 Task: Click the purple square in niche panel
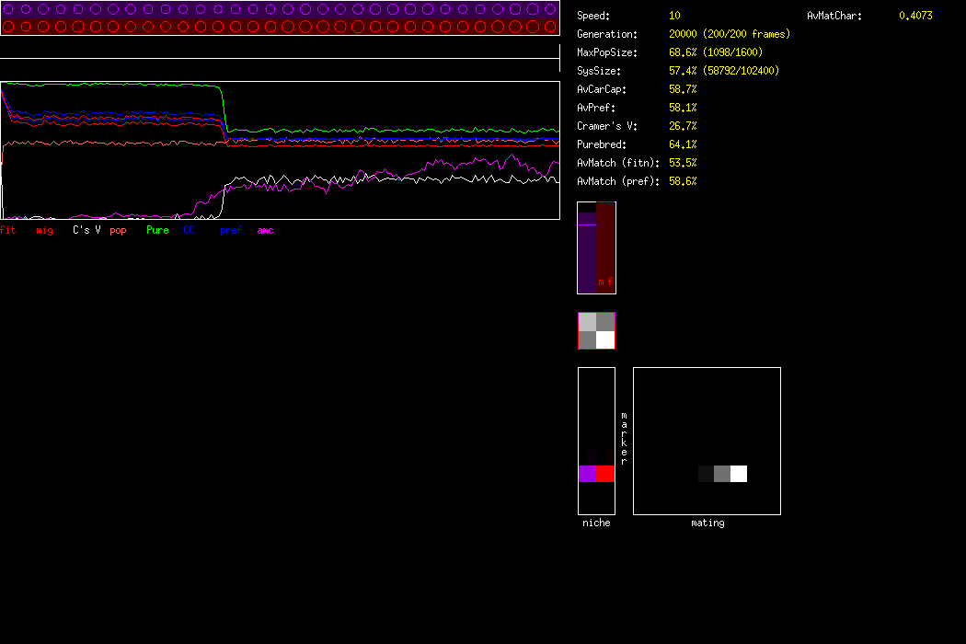[x=587, y=474]
